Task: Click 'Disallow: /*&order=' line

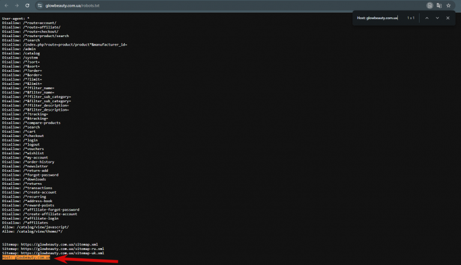Action: [x=22, y=75]
